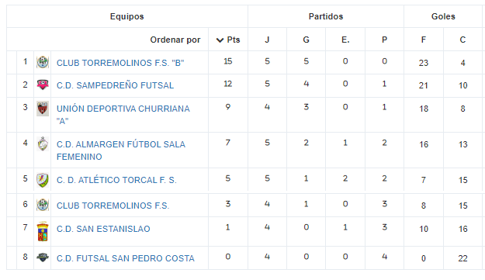The width and height of the screenshot is (485, 280).
Task: Open the C.D. SAN ESTANISLAO team link
Action: 103,229
